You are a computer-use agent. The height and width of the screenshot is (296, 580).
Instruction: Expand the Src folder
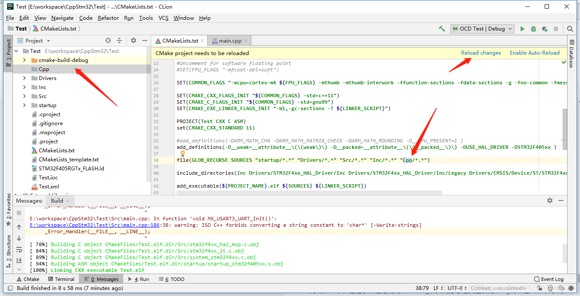pyautogui.click(x=24, y=96)
